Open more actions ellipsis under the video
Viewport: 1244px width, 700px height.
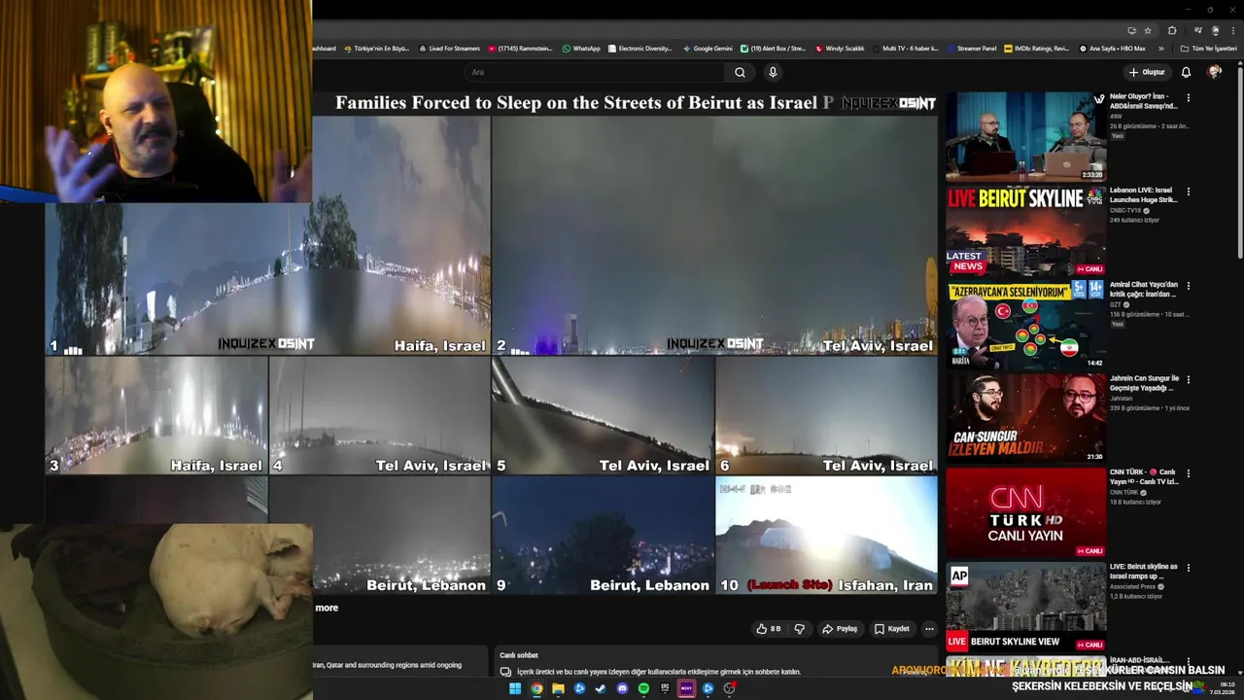point(929,629)
